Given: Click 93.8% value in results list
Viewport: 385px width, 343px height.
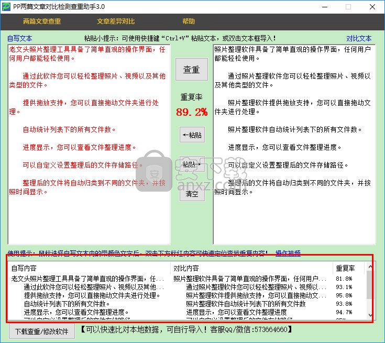Looking at the screenshot, I should click(344, 304).
